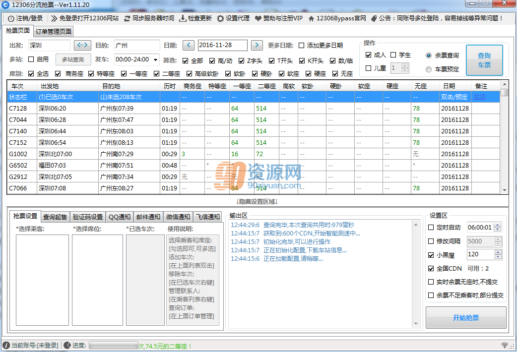Click the 目的 station input field
517x352 pixels.
(x=137, y=46)
